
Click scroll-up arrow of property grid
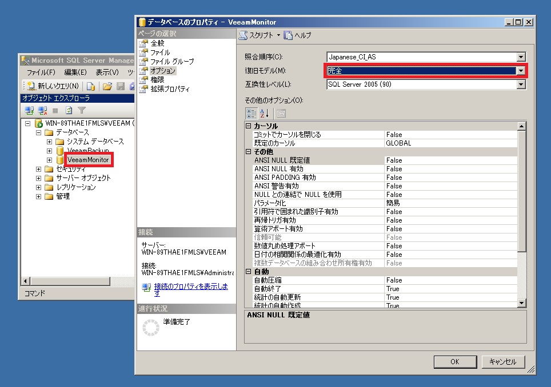click(x=521, y=126)
